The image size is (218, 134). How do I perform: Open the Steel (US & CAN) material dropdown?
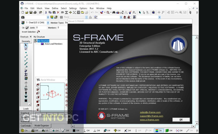48,22
